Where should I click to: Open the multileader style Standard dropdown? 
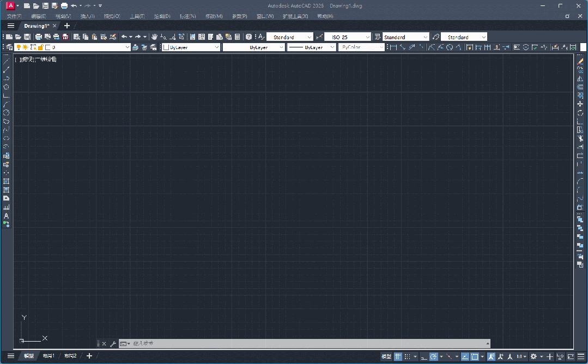pyautogui.click(x=464, y=37)
